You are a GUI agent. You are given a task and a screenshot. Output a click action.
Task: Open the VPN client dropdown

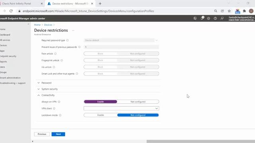(121, 108)
